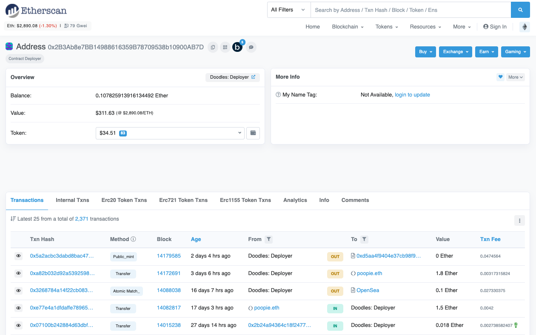Click into the address search input field
This screenshot has height=335, width=536.
(x=411, y=10)
